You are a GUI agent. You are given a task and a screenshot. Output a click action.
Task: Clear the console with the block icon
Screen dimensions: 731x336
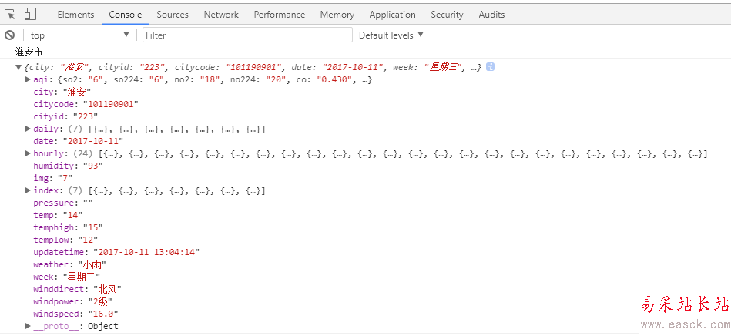pyautogui.click(x=10, y=35)
